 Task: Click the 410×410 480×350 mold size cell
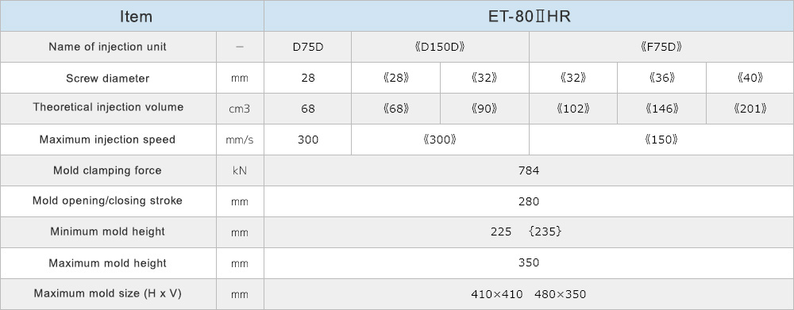[529, 294]
